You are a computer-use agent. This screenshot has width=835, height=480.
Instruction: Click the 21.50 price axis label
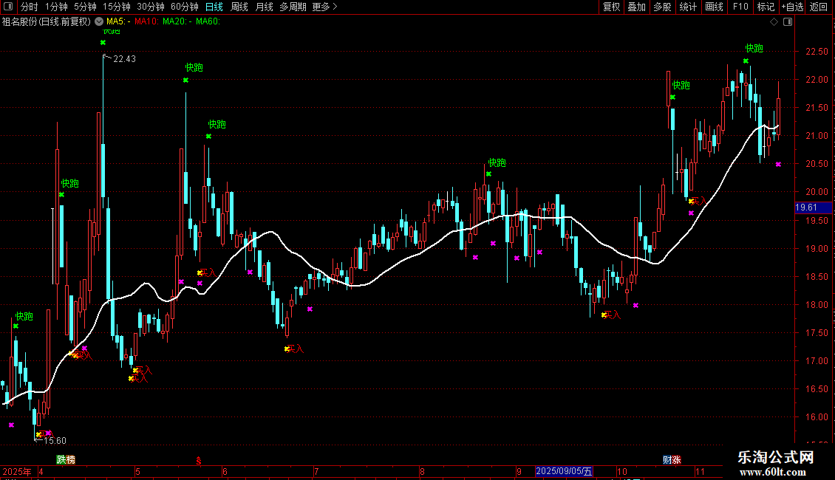point(817,108)
